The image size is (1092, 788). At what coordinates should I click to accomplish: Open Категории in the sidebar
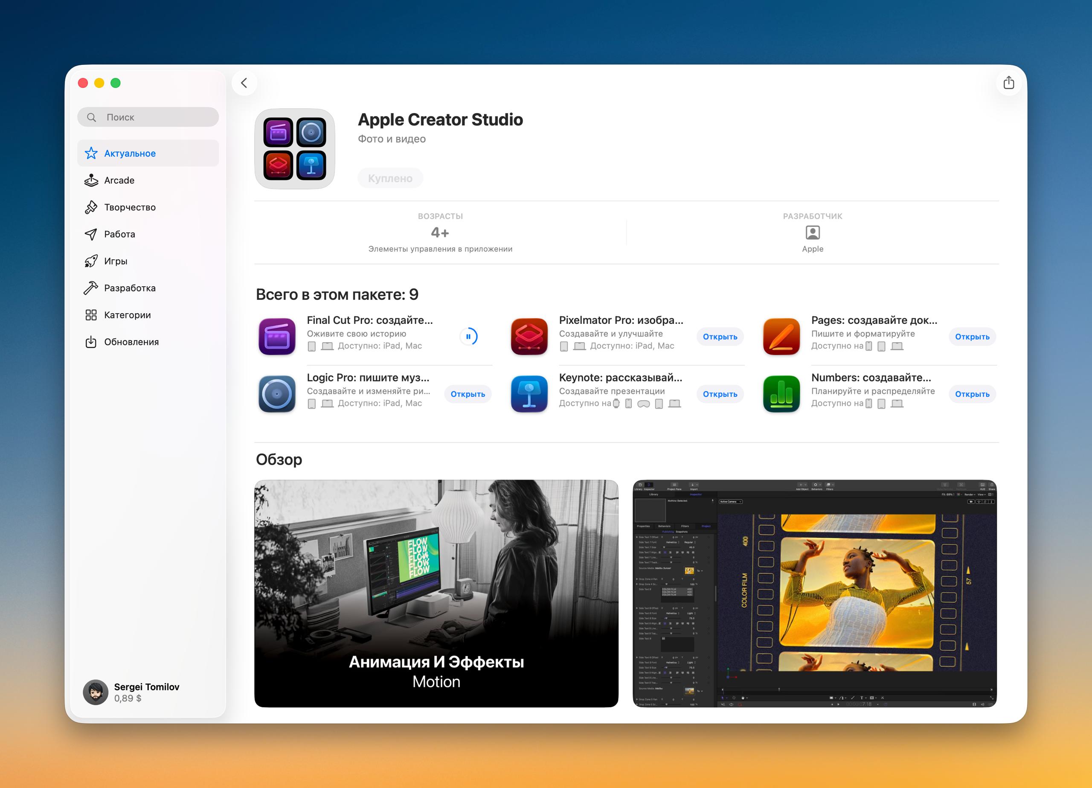[148, 315]
